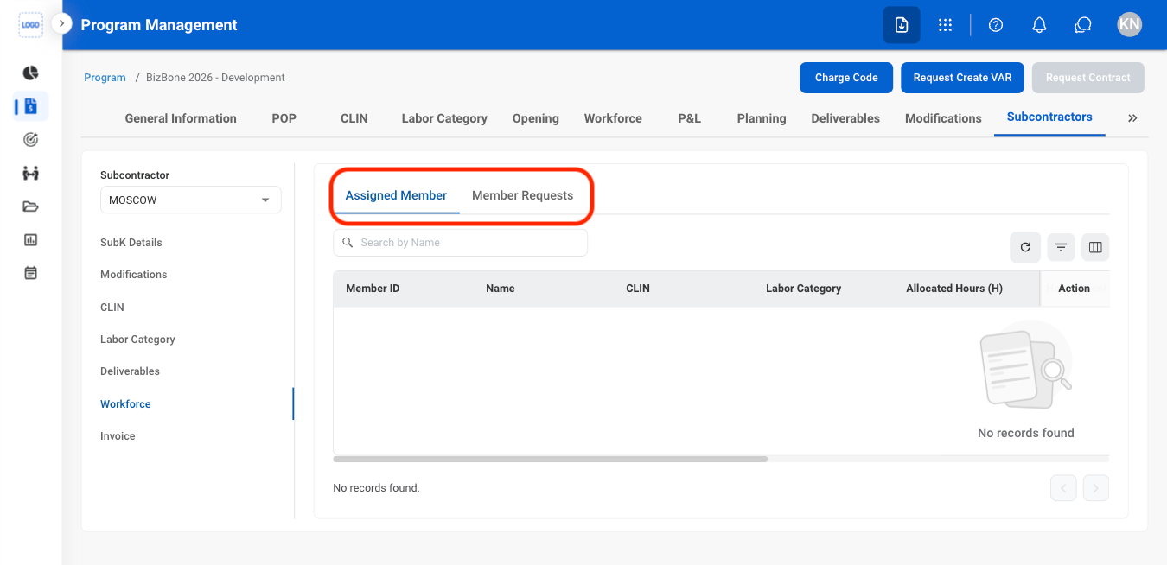This screenshot has width=1167, height=565.
Task: Switch to the Deliverables program tab
Action: (845, 118)
